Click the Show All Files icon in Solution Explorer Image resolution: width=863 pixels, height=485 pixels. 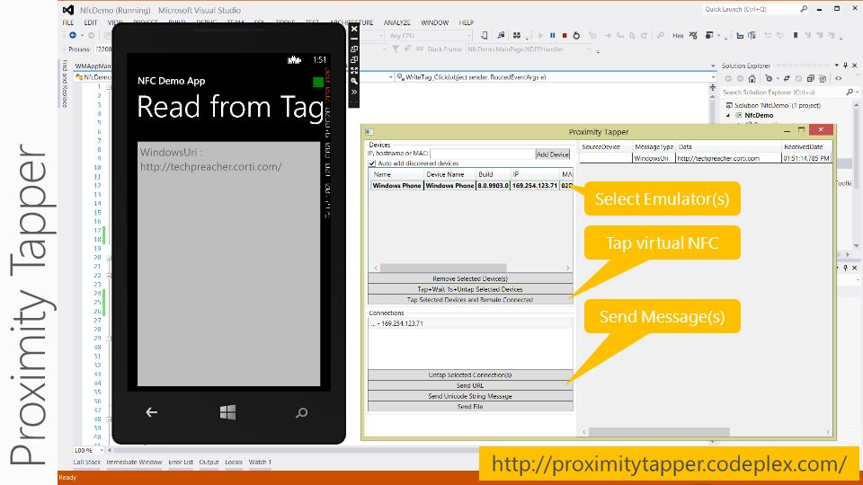(x=823, y=79)
